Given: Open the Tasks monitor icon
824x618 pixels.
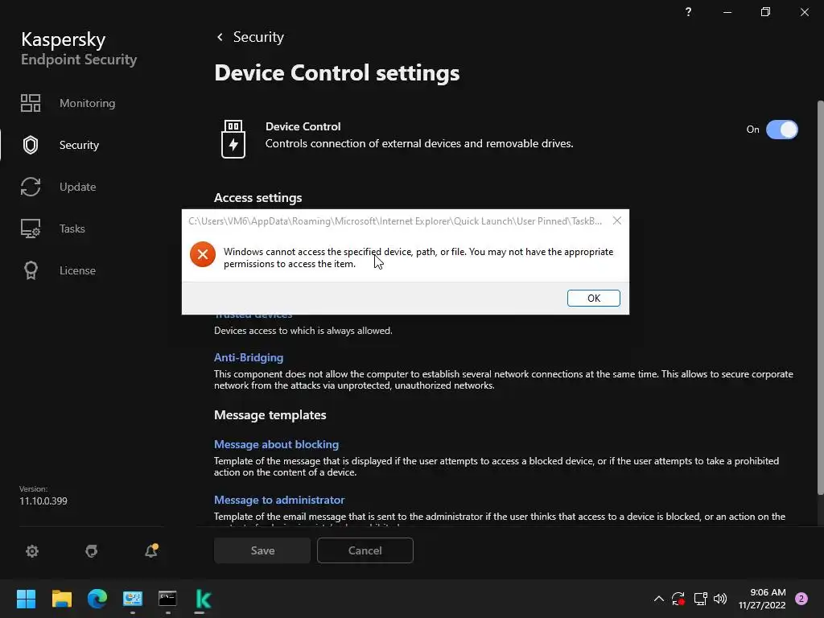Looking at the screenshot, I should coord(31,229).
